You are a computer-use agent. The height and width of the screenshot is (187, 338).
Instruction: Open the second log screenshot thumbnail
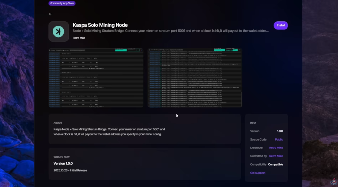click(x=195, y=78)
